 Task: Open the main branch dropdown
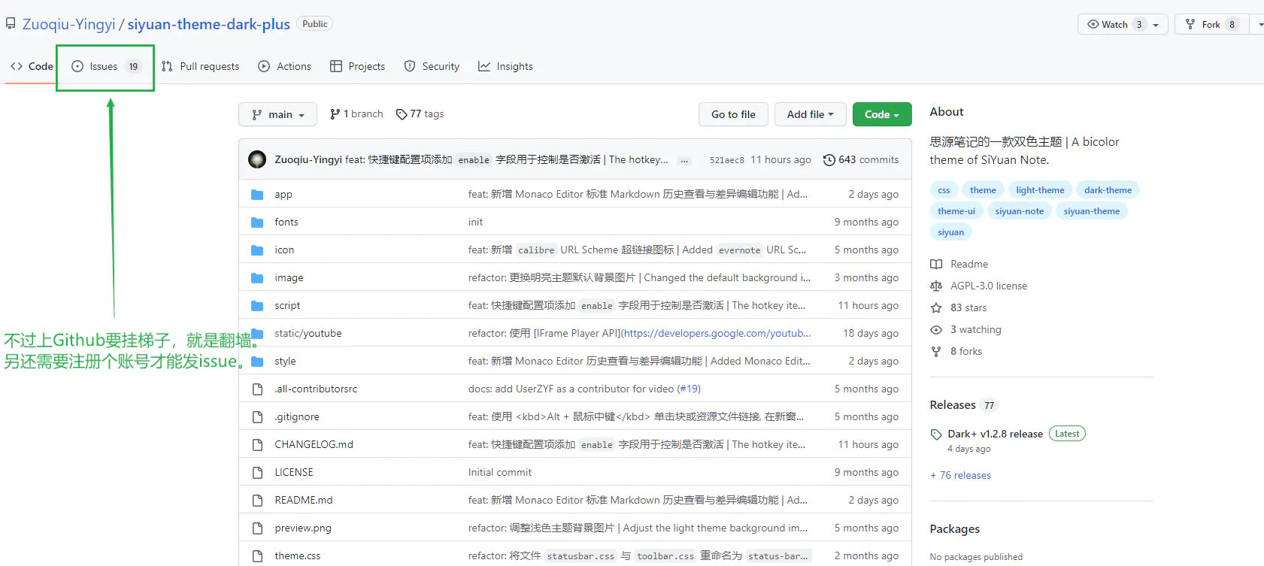277,114
